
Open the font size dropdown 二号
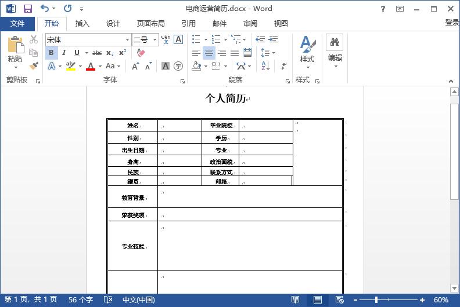pos(154,39)
